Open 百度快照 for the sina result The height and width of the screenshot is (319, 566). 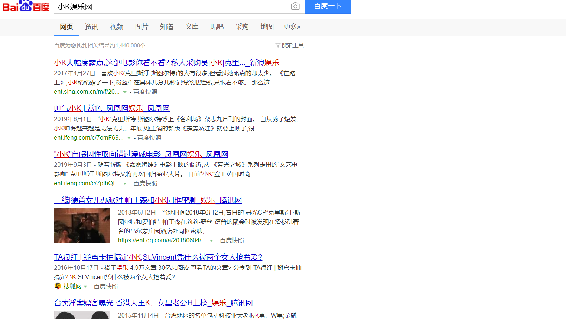pos(145,92)
